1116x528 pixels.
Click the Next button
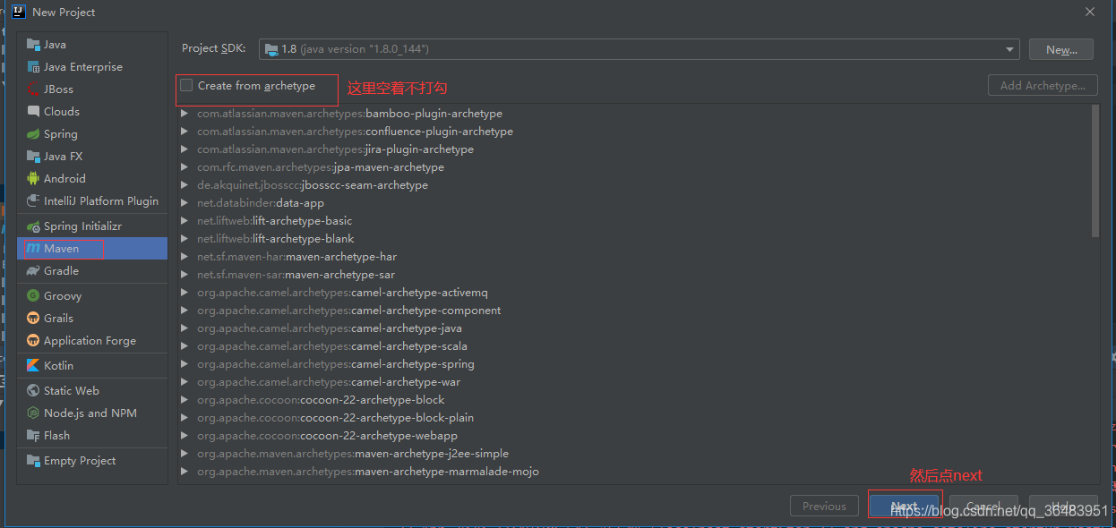[905, 506]
